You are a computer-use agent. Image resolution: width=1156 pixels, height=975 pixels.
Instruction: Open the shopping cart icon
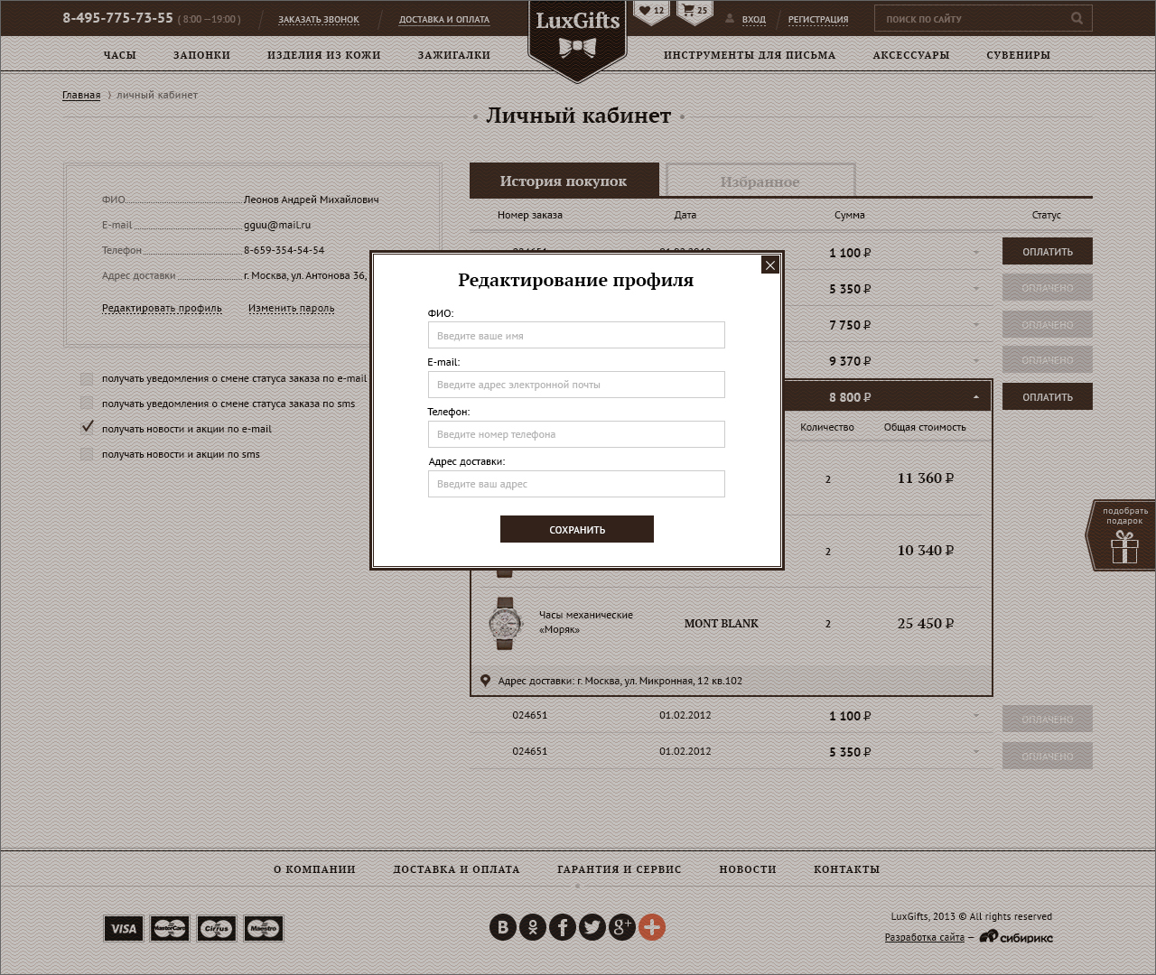[694, 12]
